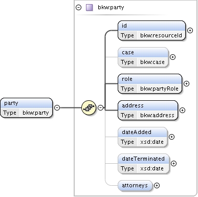The height and width of the screenshot is (197, 198).
Task: Click the bkw:case type value
Action: pyautogui.click(x=152, y=62)
